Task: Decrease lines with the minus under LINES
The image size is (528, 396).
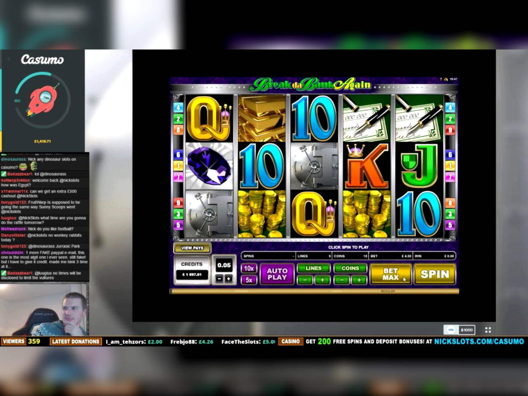Action: tap(305, 280)
